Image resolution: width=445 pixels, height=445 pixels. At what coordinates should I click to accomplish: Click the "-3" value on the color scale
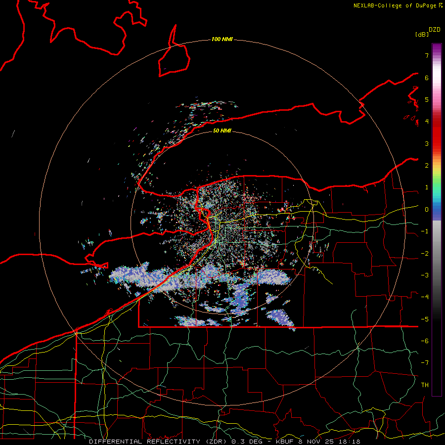click(425, 275)
